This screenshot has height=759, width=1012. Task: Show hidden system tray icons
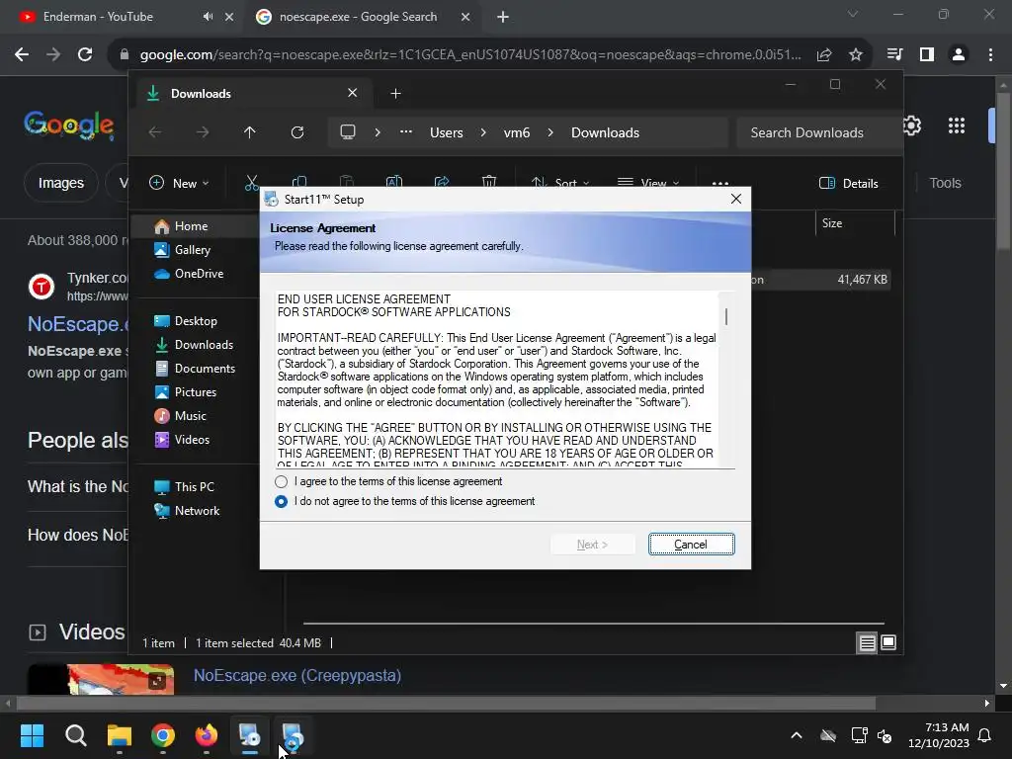click(x=797, y=735)
